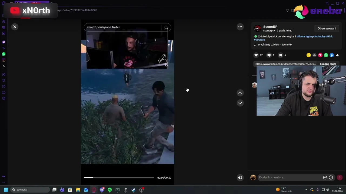The width and height of the screenshot is (346, 194).
Task: Open the #fivem hashtag
Action: click(301, 37)
